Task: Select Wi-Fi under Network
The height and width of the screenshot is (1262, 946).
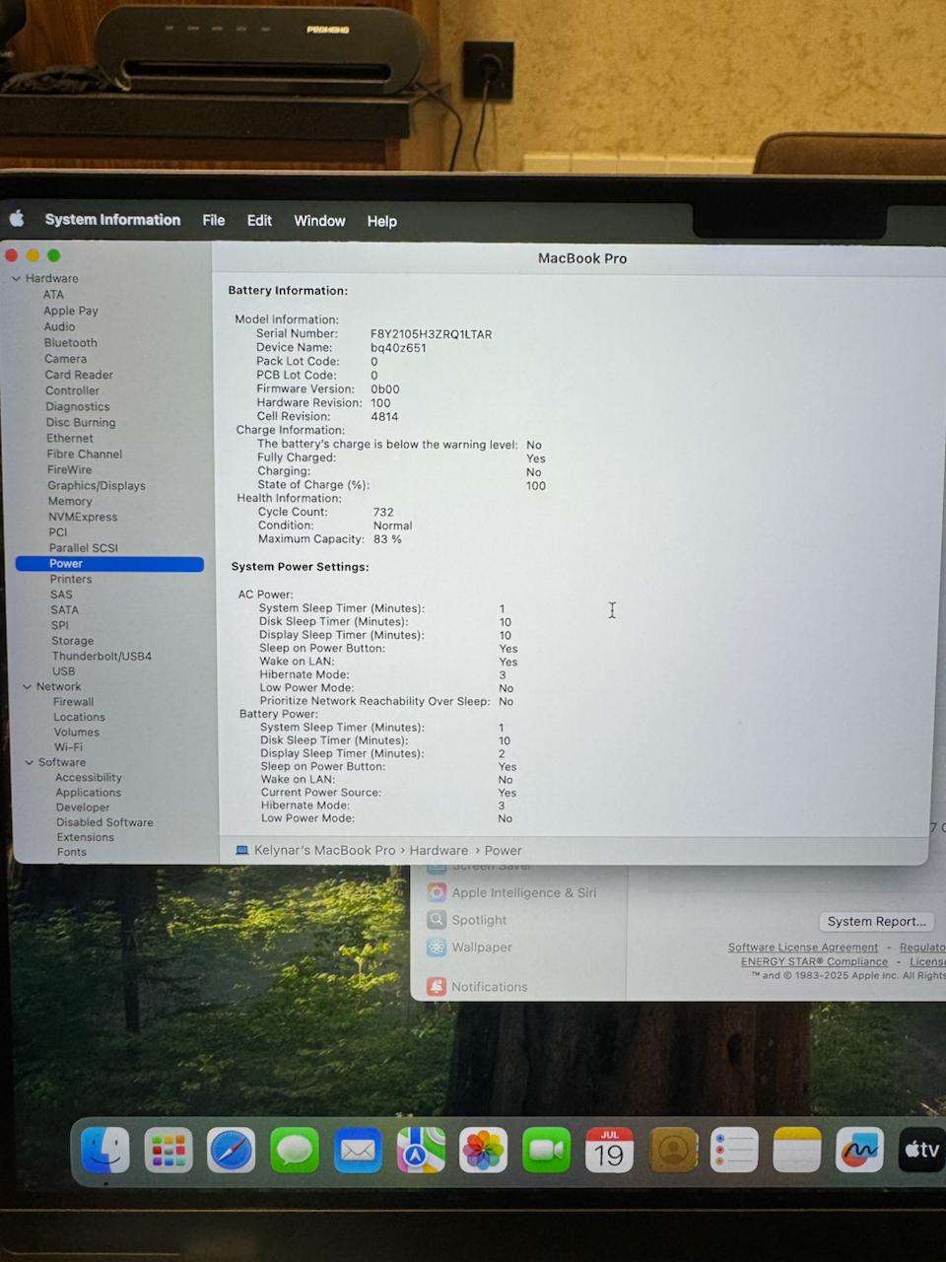Action: (69, 746)
